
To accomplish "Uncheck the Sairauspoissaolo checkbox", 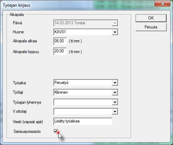I will tap(56, 131).
